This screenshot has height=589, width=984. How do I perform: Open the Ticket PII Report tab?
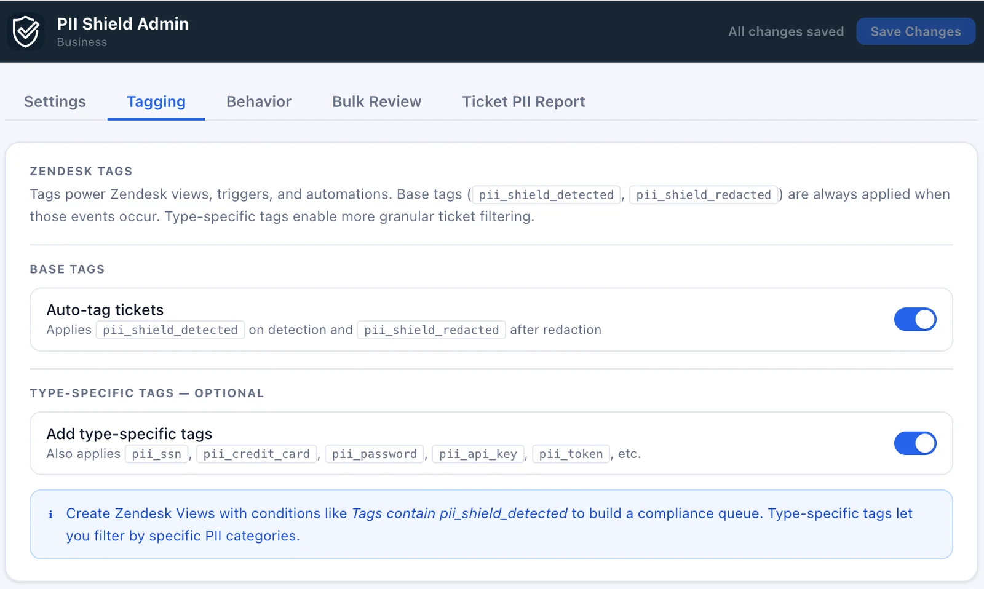(524, 101)
